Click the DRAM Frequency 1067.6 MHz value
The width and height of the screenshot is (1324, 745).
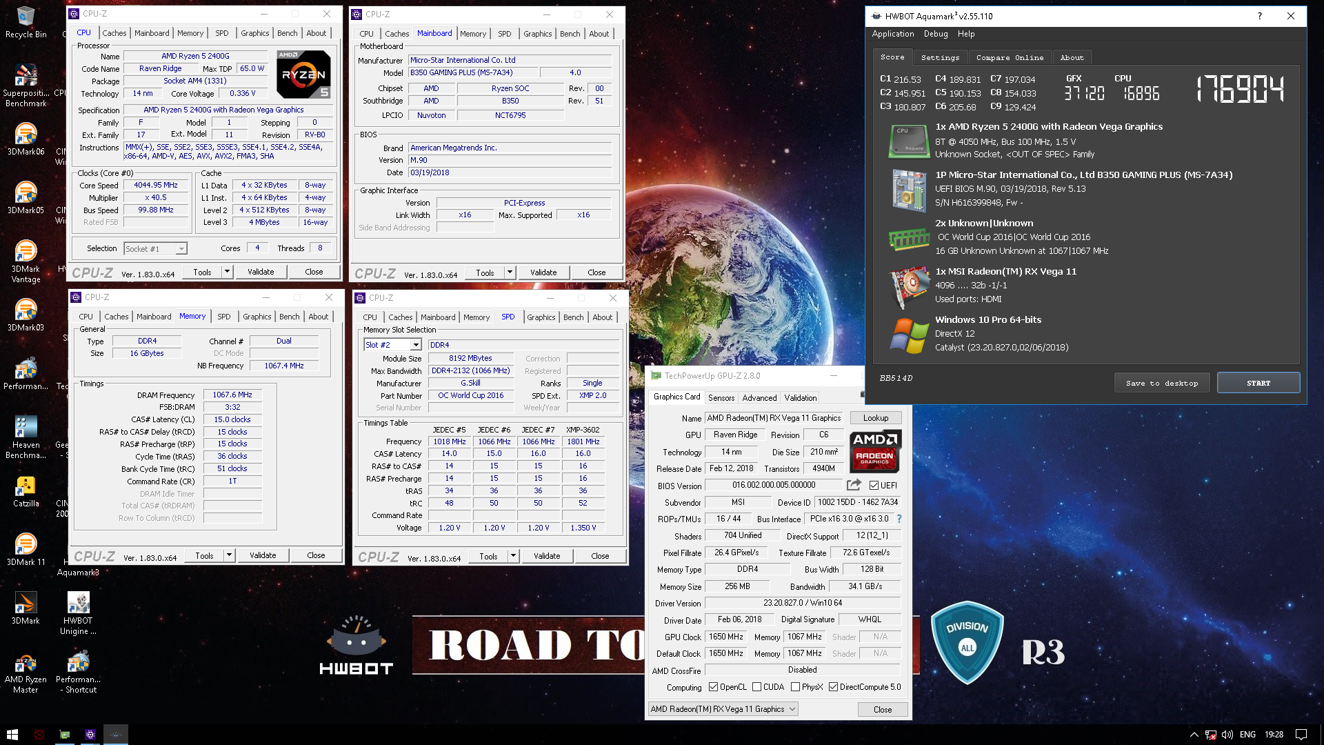coord(232,395)
